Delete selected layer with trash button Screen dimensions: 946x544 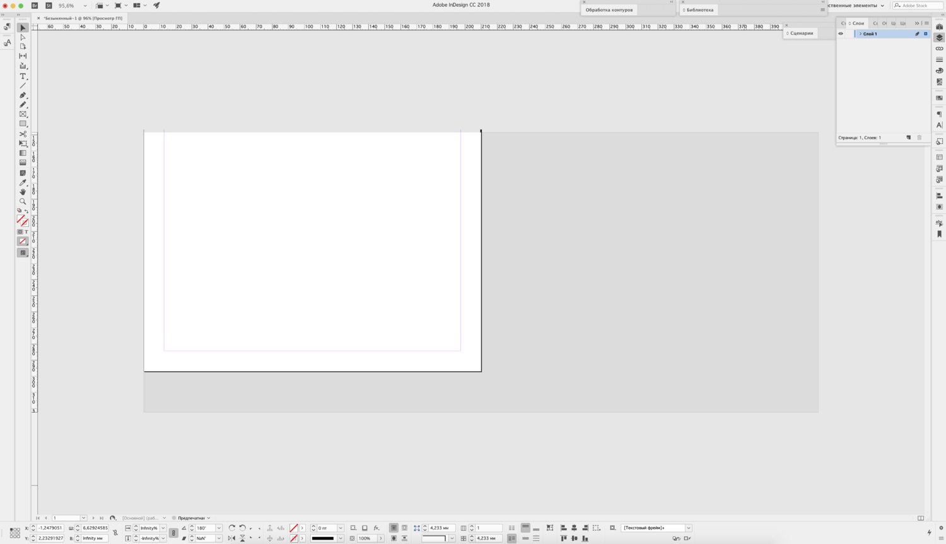(920, 138)
